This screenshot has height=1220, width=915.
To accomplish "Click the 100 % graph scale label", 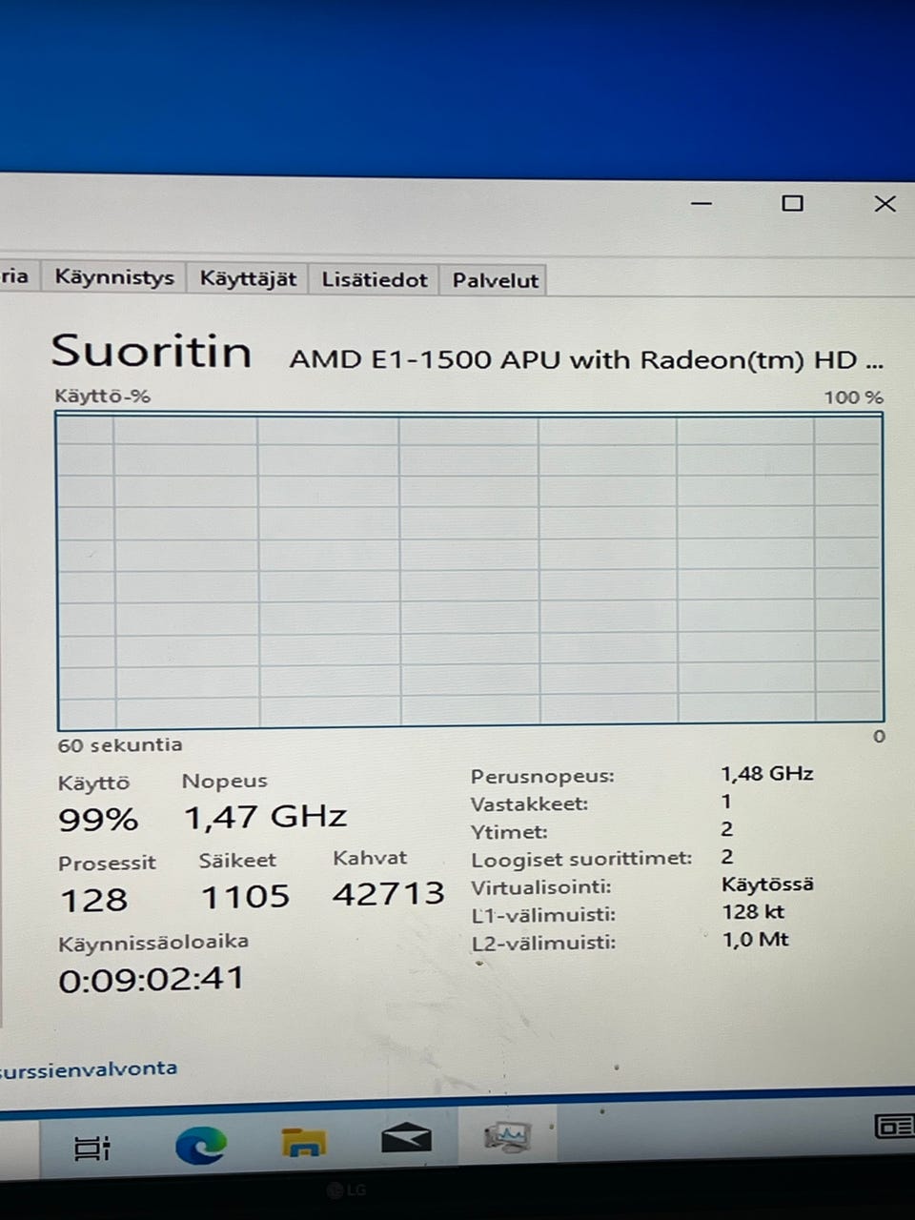I will click(x=853, y=397).
